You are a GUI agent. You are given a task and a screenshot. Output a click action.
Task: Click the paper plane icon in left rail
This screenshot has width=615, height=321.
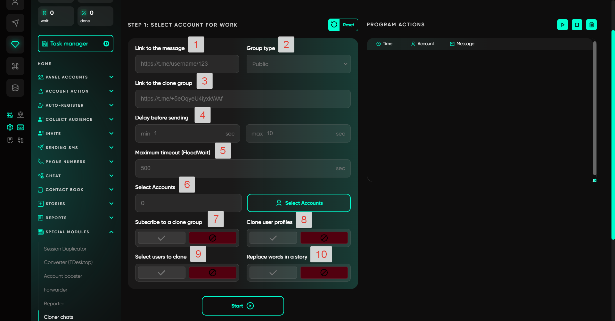pos(15,23)
